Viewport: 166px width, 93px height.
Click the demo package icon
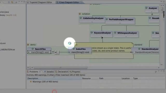28,45
